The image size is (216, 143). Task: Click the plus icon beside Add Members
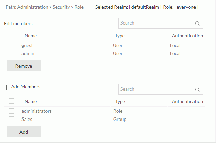pos(7,87)
